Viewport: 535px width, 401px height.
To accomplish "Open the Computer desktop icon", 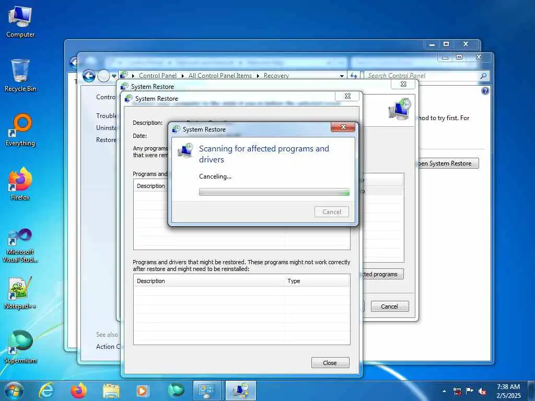I will (x=20, y=22).
